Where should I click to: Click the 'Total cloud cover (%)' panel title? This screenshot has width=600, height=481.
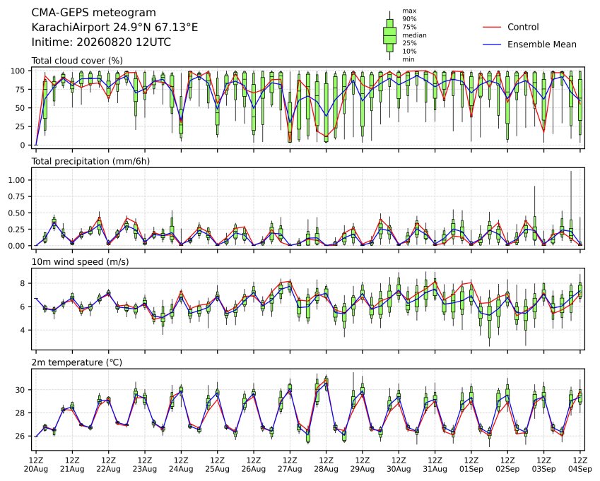coord(77,61)
